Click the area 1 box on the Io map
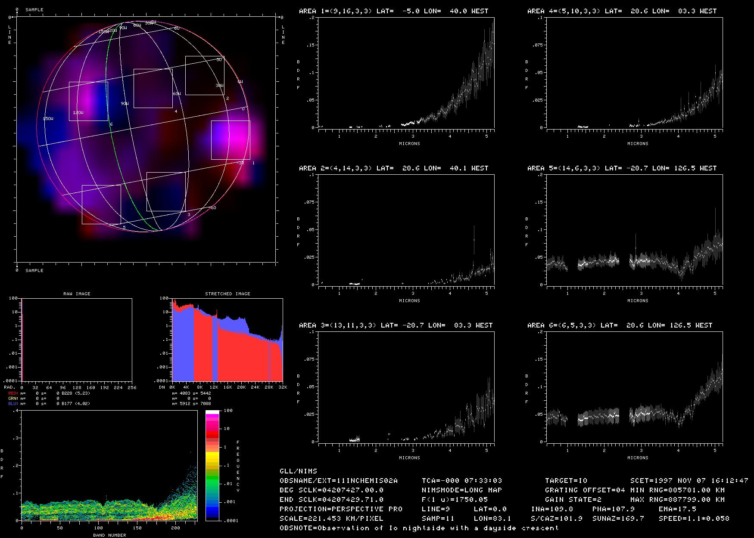Image resolution: width=754 pixels, height=538 pixels. (231, 140)
